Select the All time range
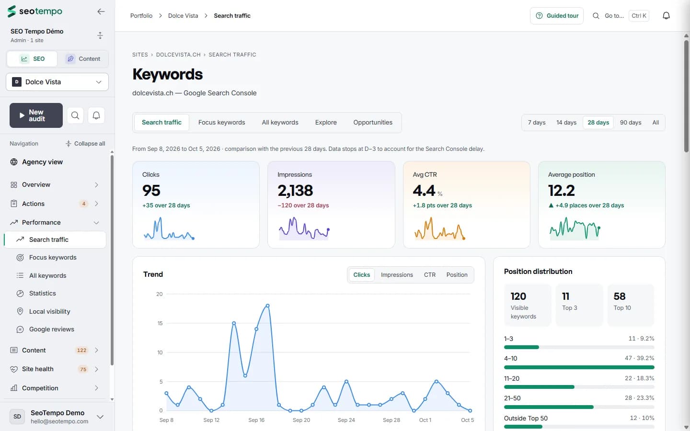 tap(655, 123)
